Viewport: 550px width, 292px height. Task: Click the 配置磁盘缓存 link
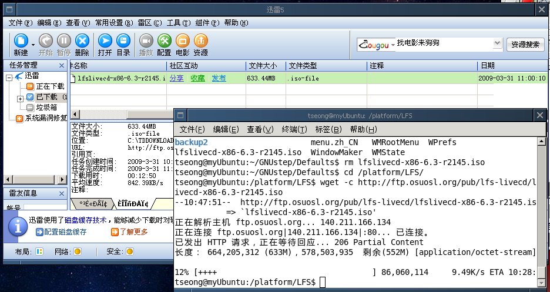(x=61, y=231)
